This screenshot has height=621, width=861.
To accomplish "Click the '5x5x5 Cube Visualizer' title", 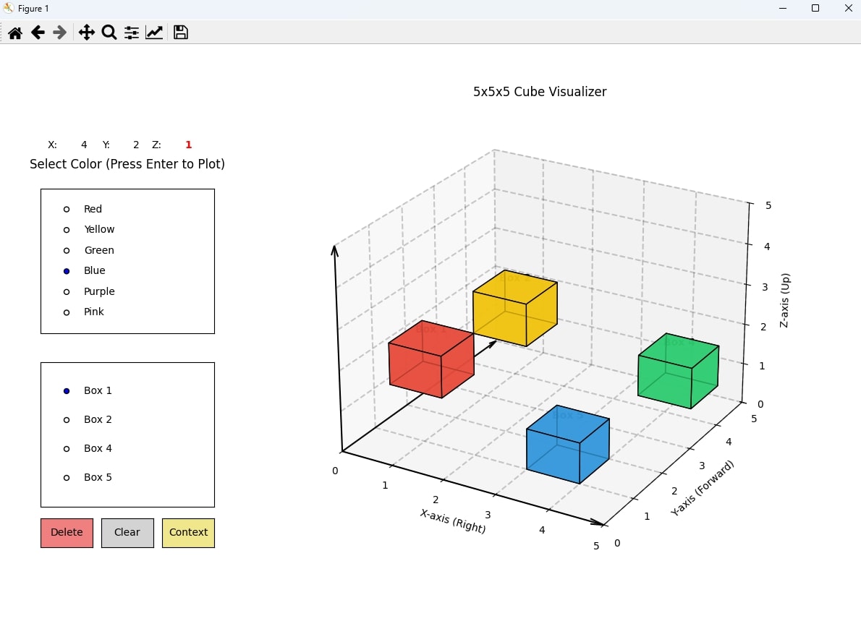I will [540, 92].
